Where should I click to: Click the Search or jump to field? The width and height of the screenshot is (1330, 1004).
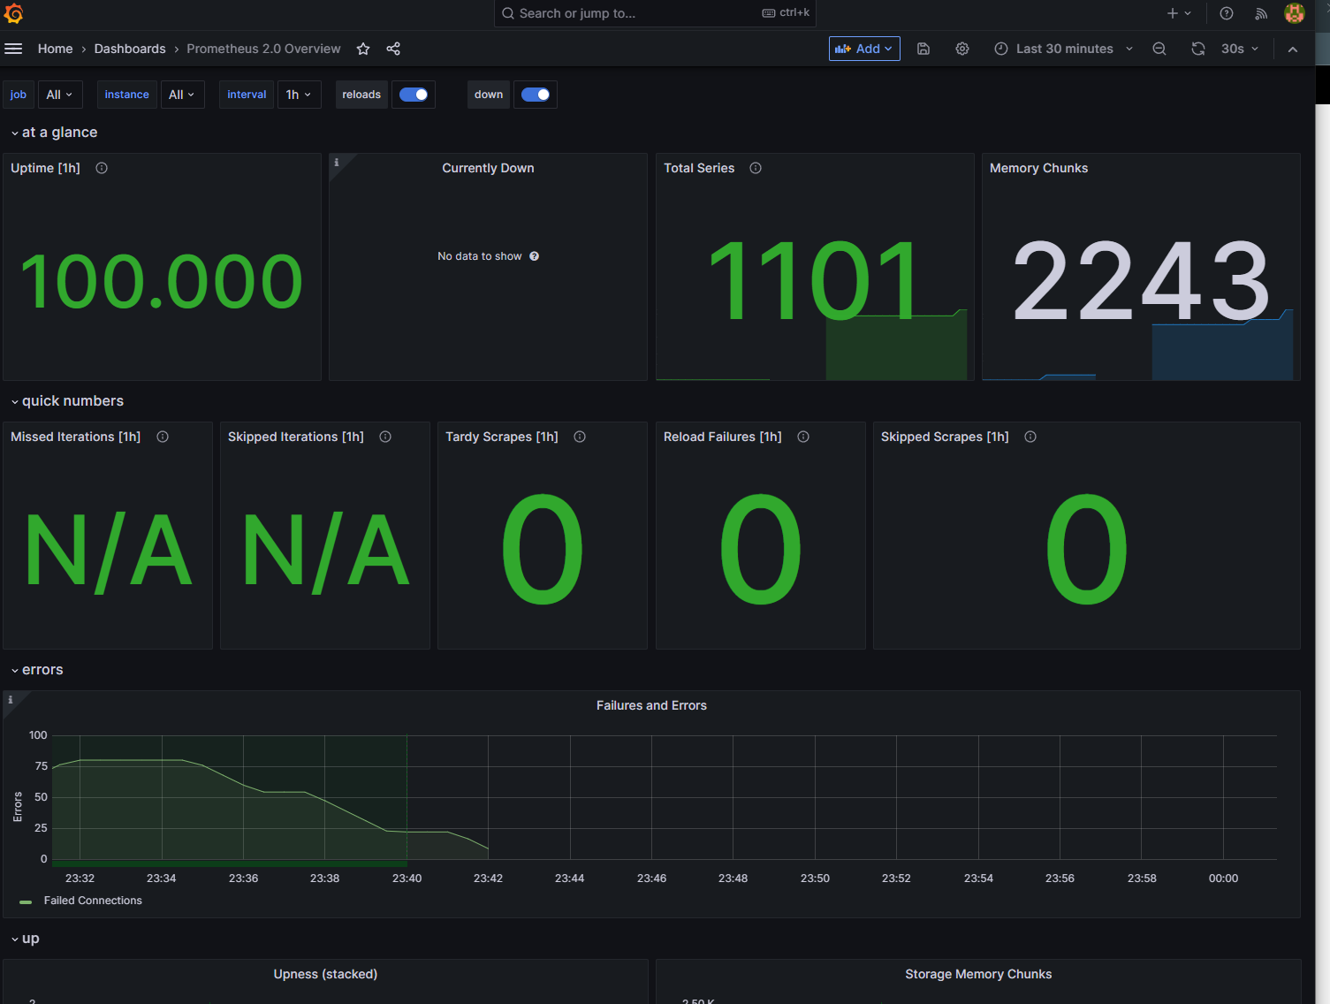pyautogui.click(x=655, y=13)
